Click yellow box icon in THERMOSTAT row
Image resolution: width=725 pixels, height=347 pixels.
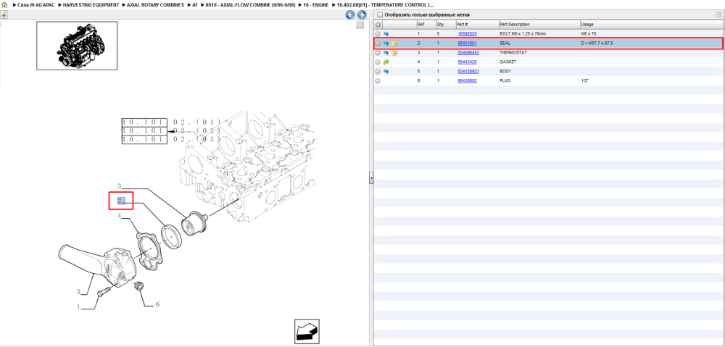point(394,53)
